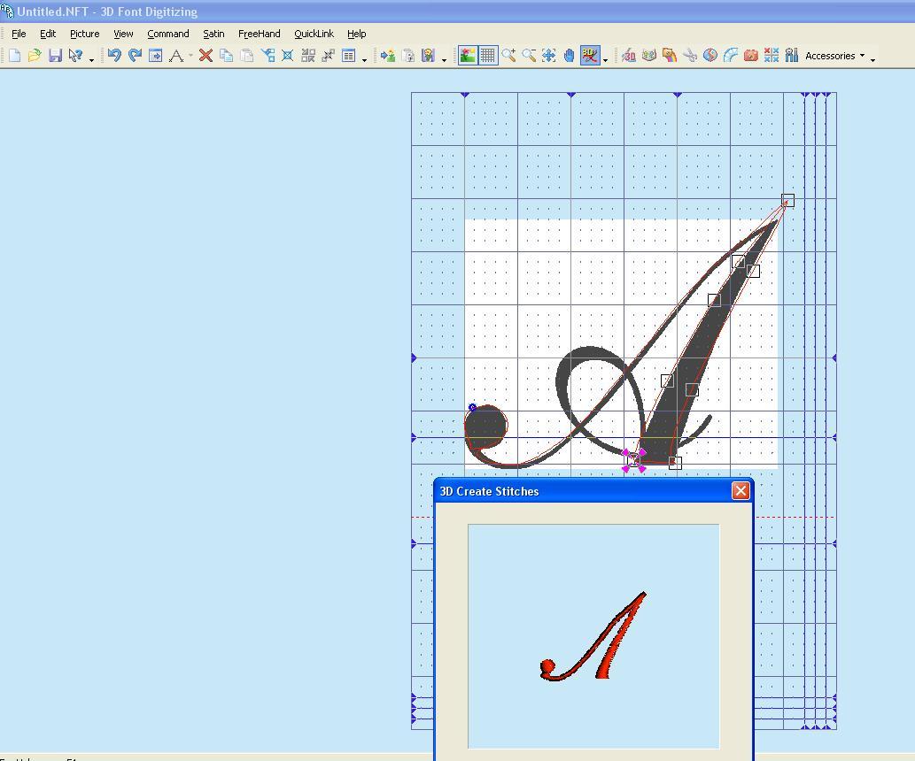Click the red X delete icon
This screenshot has height=761, width=915.
(205, 56)
